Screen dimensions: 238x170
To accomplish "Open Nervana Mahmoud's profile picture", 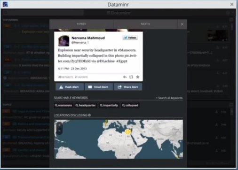I will click(64, 41).
